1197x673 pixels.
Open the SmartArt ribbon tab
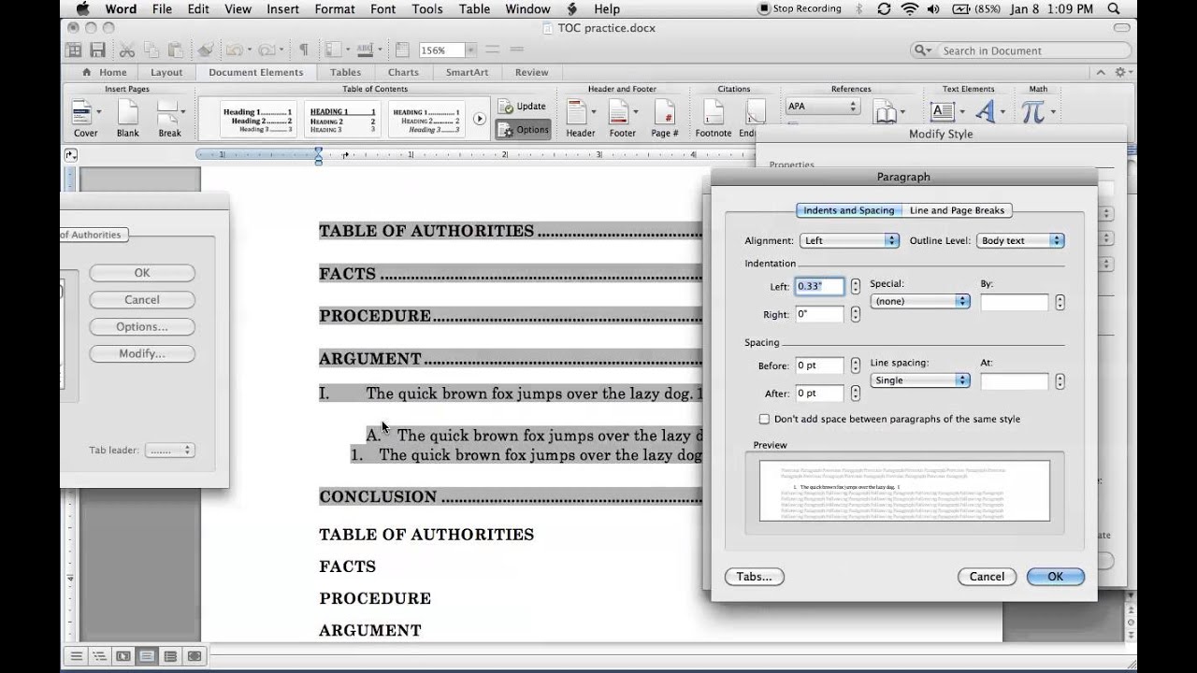[467, 72]
